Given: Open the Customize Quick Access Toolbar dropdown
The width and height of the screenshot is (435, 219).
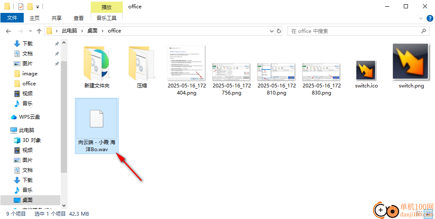Looking at the screenshot, I should 38,7.
